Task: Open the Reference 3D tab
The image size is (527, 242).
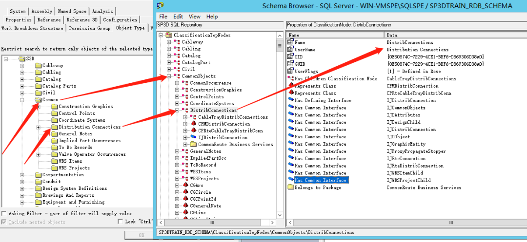Action: [82, 20]
